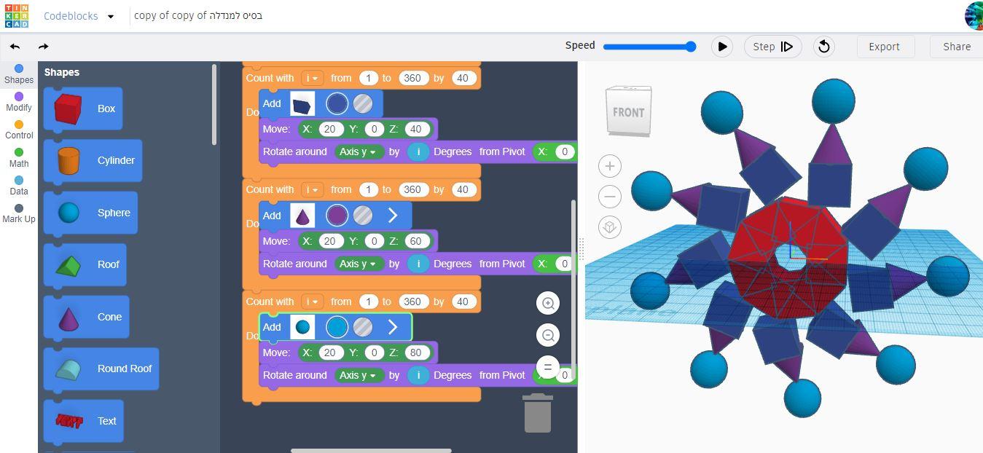
Task: Open variable i dropdown in first Count block
Action: [x=312, y=78]
